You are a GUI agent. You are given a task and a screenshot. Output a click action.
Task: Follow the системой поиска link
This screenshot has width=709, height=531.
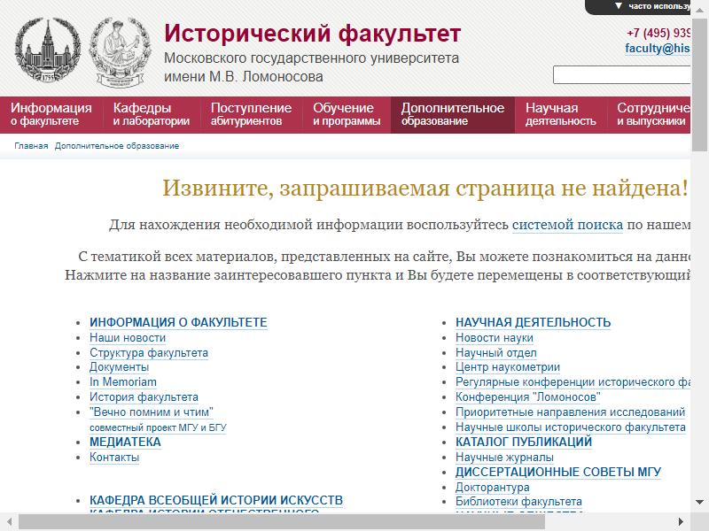click(x=567, y=225)
